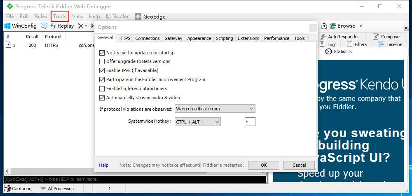Image resolution: width=412 pixels, height=196 pixels.
Task: Click the green Go arrow icon
Action: (x=92, y=26)
